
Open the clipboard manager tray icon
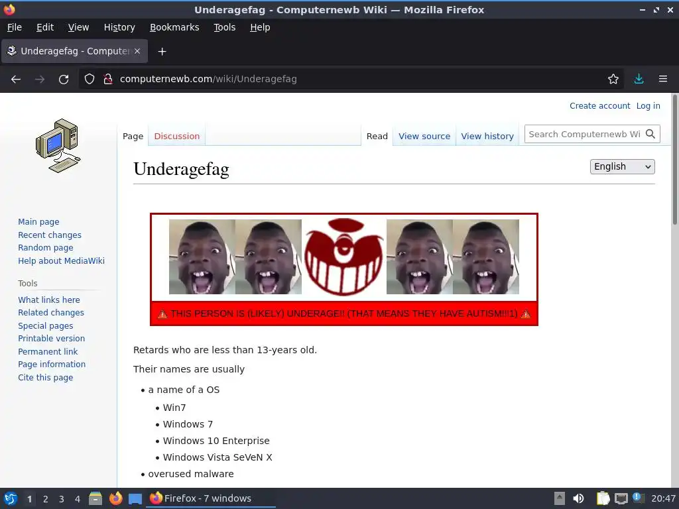(603, 498)
